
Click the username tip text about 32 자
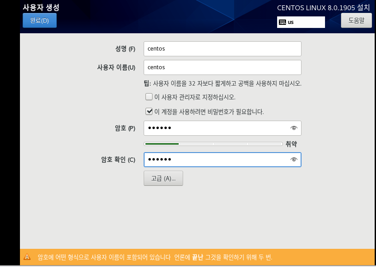click(x=223, y=83)
